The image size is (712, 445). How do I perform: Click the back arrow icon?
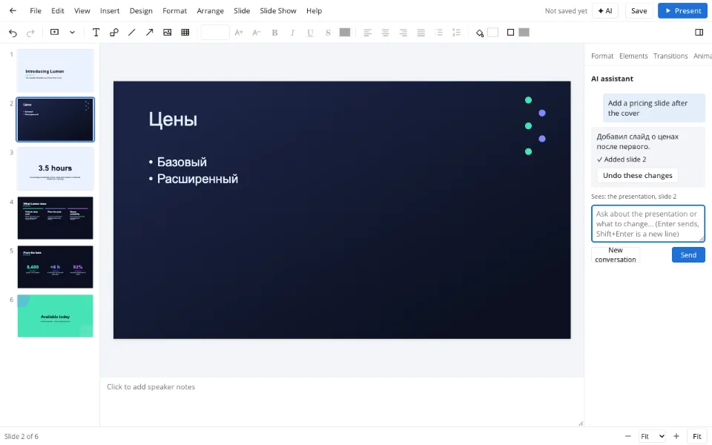tap(13, 11)
